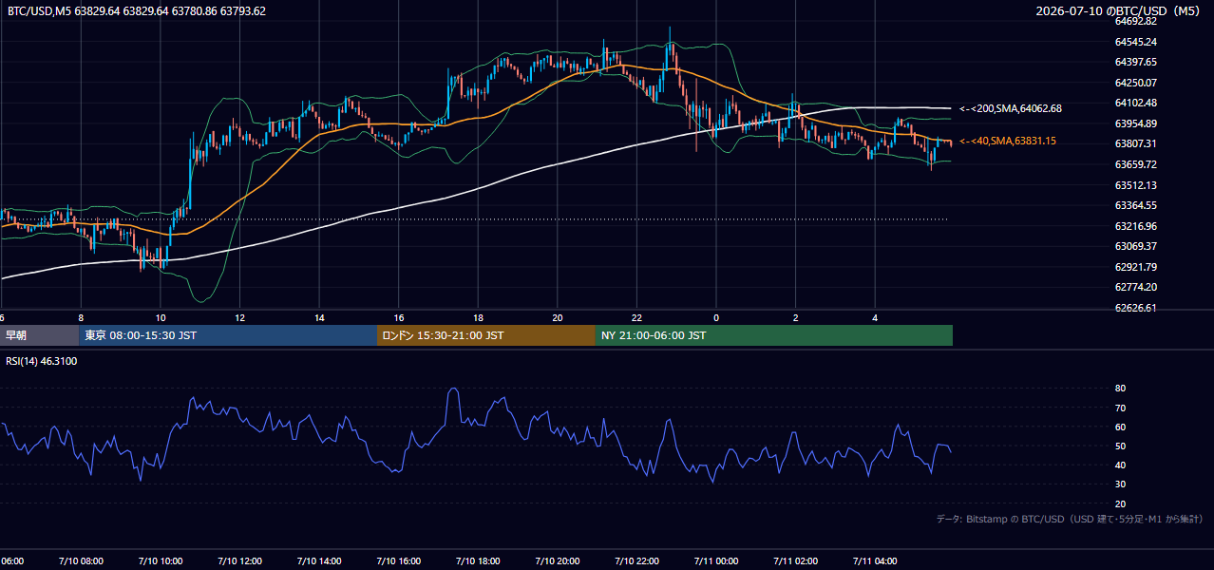Image resolution: width=1214 pixels, height=570 pixels.
Task: Click the 7/10 12:00 time label
Action: click(x=239, y=560)
